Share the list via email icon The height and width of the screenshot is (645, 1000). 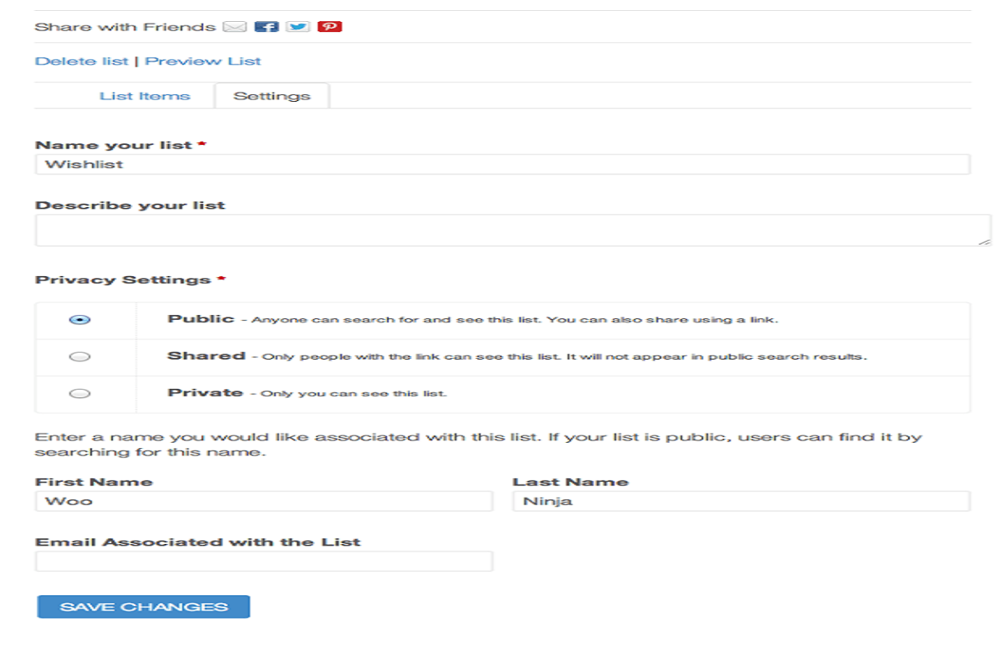[233, 26]
